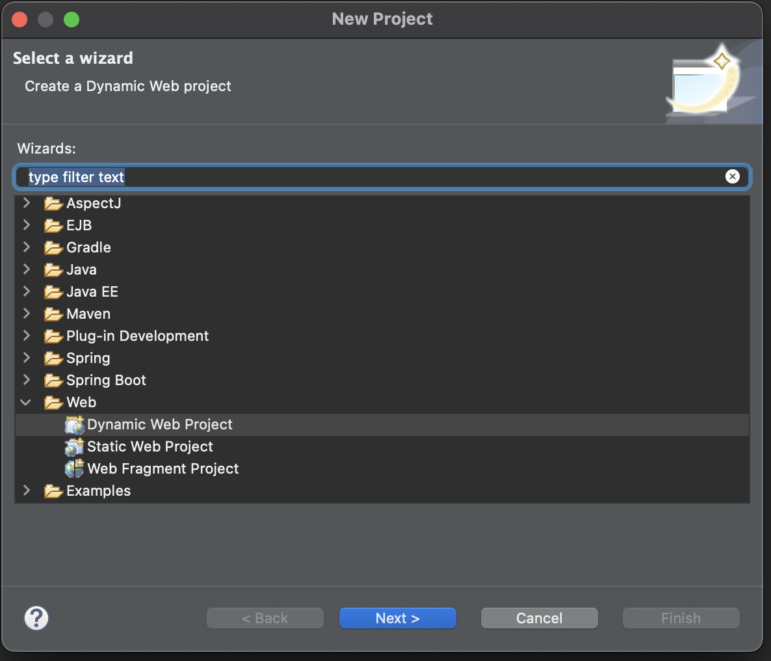This screenshot has height=661, width=771.
Task: Click the < Back button
Action: pyautogui.click(x=265, y=618)
